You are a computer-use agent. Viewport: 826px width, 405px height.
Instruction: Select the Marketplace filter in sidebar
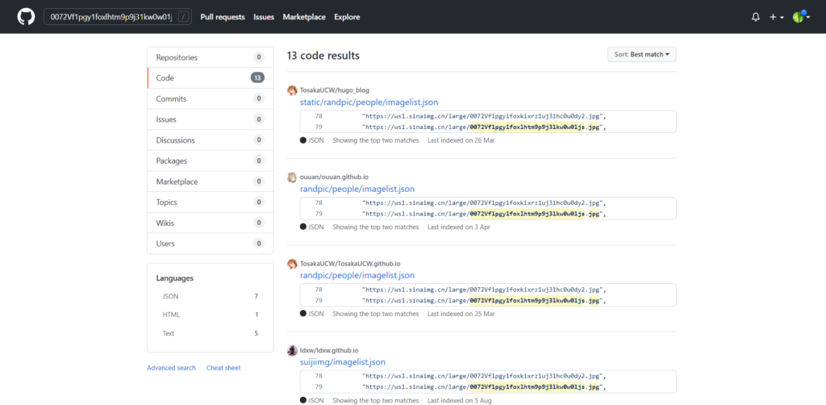tap(211, 182)
